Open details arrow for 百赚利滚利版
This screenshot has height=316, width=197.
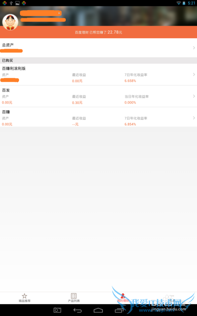194,75
